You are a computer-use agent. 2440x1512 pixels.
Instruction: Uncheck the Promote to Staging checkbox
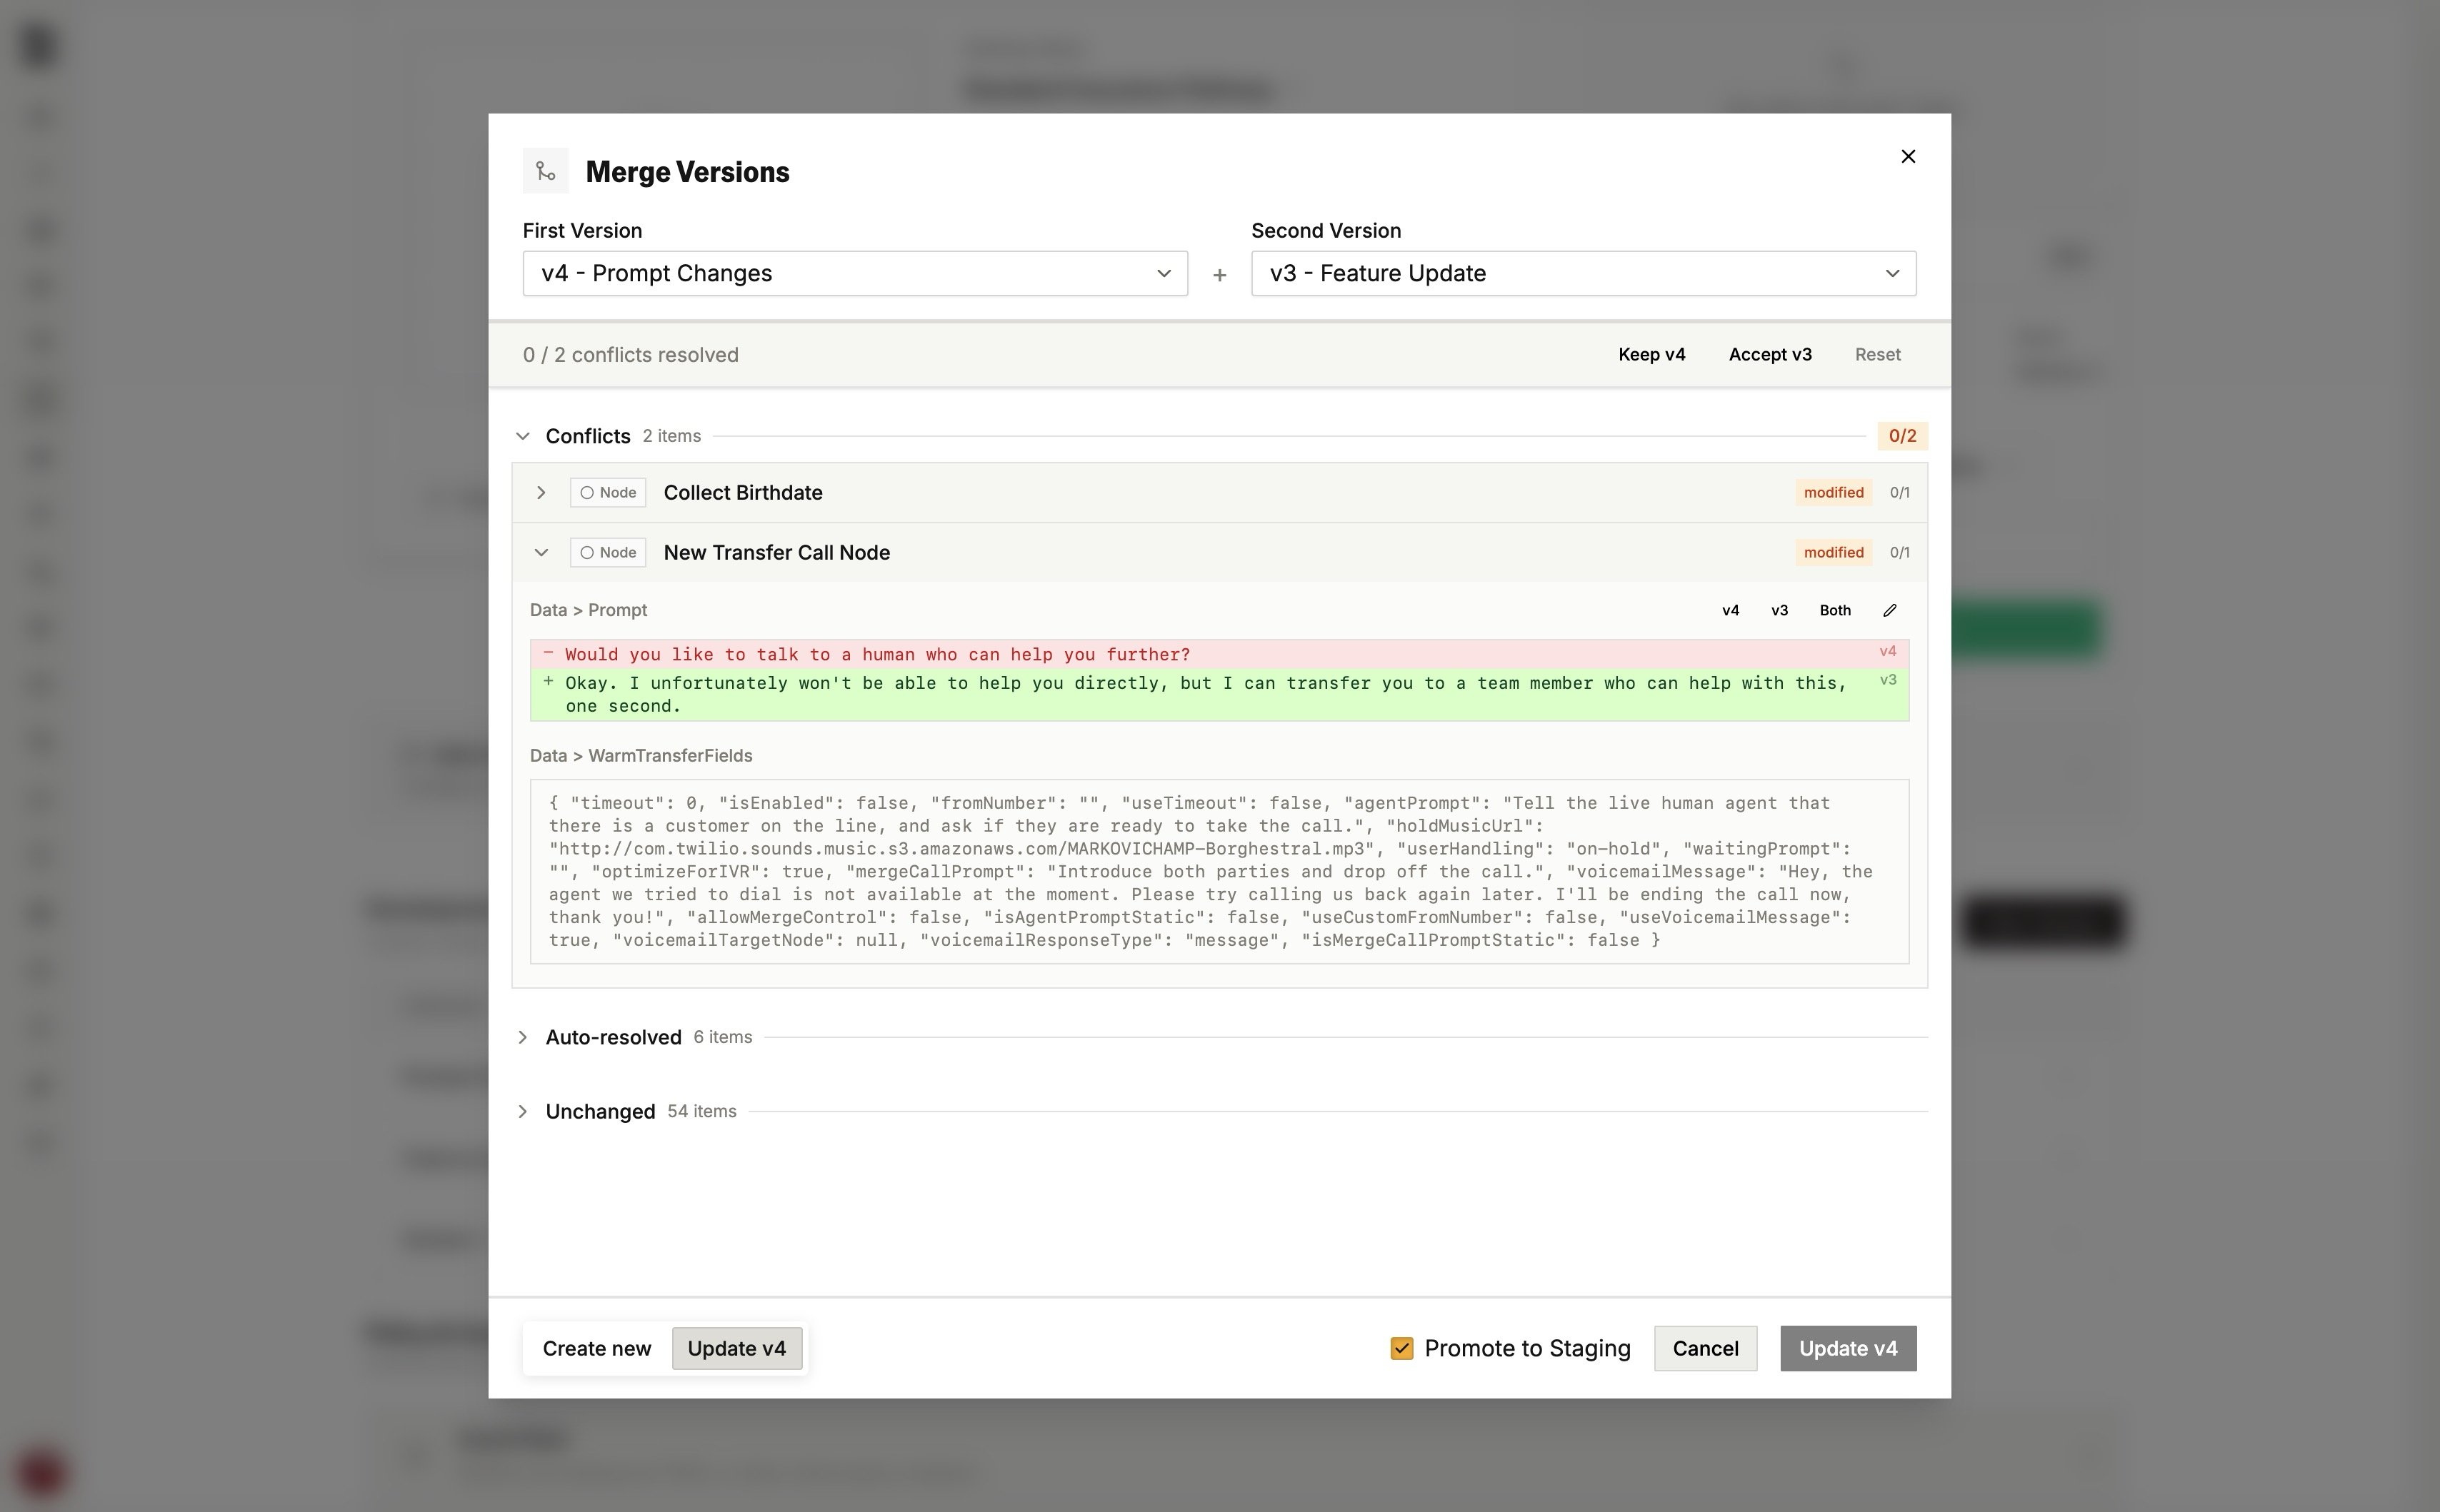(1401, 1348)
